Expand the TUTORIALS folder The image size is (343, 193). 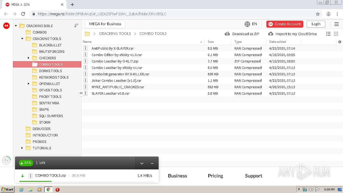coord(22,148)
